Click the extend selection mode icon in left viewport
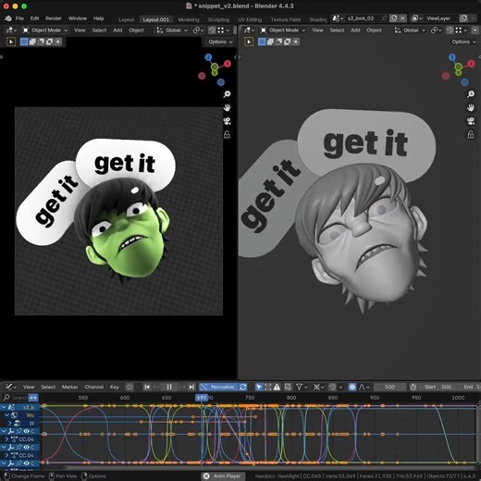Image resolution: width=481 pixels, height=481 pixels. pyautogui.click(x=32, y=42)
